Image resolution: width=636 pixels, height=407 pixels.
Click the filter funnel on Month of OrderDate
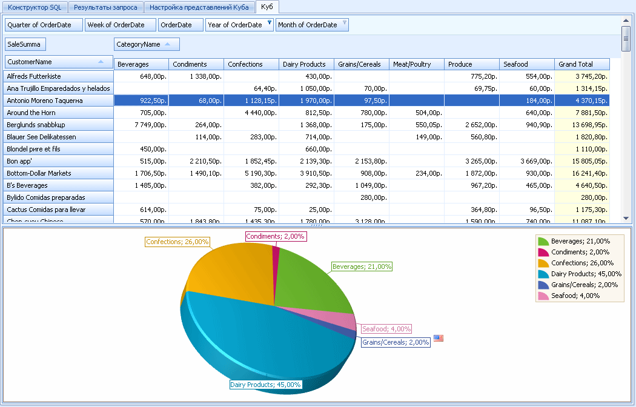[x=345, y=24]
